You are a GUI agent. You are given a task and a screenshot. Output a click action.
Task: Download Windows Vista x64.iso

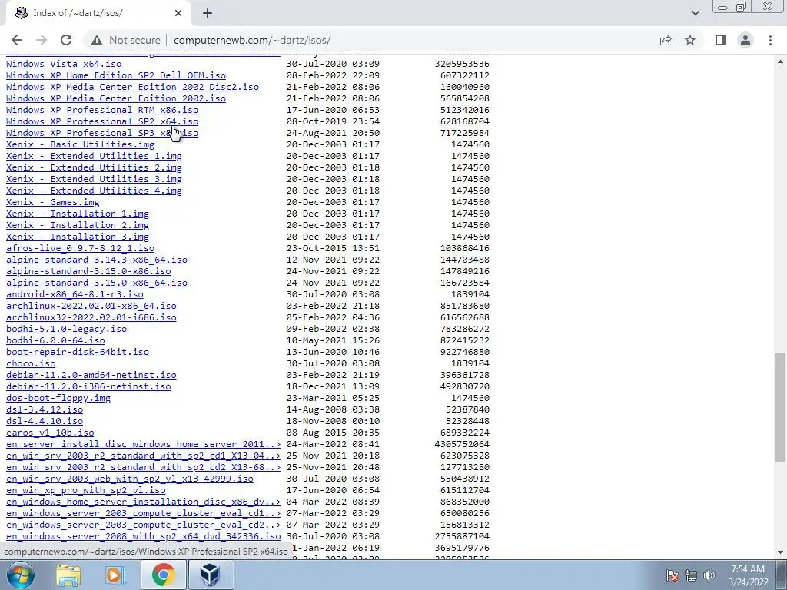pyautogui.click(x=64, y=64)
